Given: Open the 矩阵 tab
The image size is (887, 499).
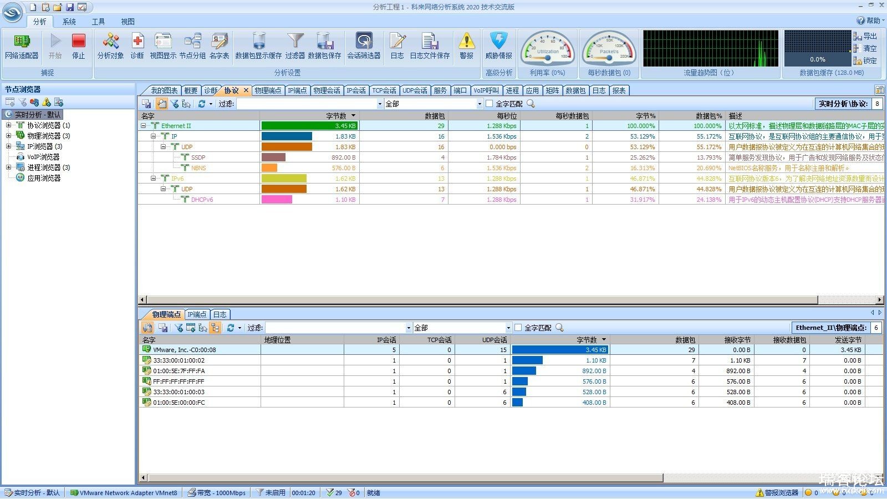Looking at the screenshot, I should [x=552, y=90].
